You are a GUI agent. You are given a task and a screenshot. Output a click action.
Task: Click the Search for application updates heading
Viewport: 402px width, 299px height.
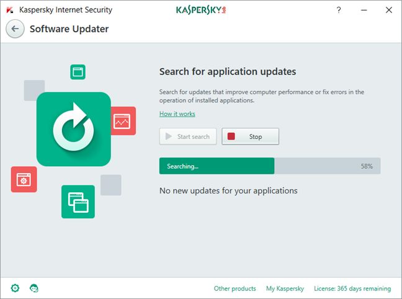pos(228,71)
